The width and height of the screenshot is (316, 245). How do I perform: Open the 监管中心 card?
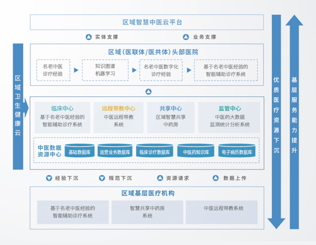coord(229,118)
